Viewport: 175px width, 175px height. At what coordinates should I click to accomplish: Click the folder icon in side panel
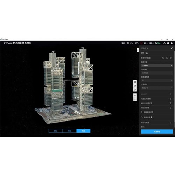[147, 53]
